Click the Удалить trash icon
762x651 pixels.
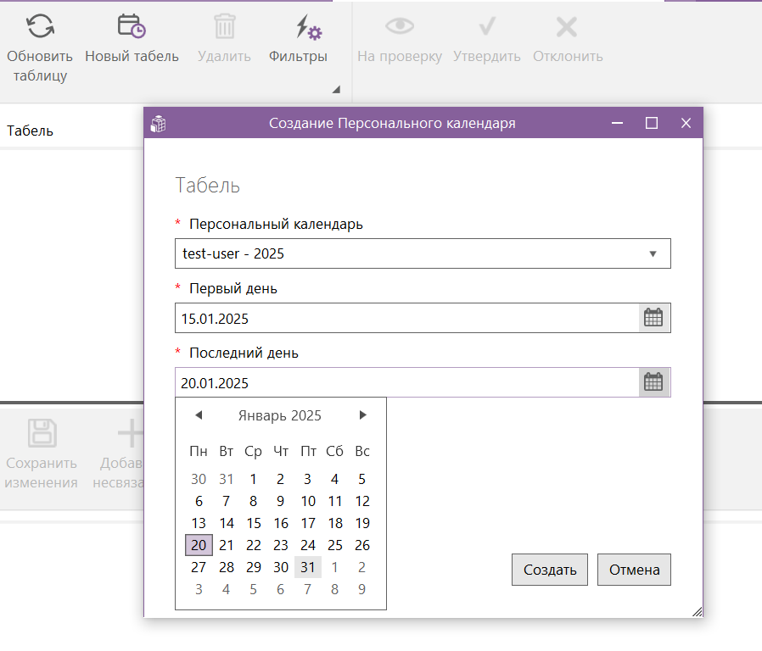(x=225, y=26)
